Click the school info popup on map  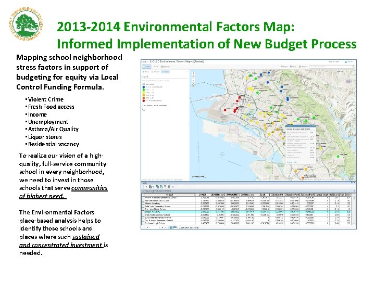tap(301, 144)
